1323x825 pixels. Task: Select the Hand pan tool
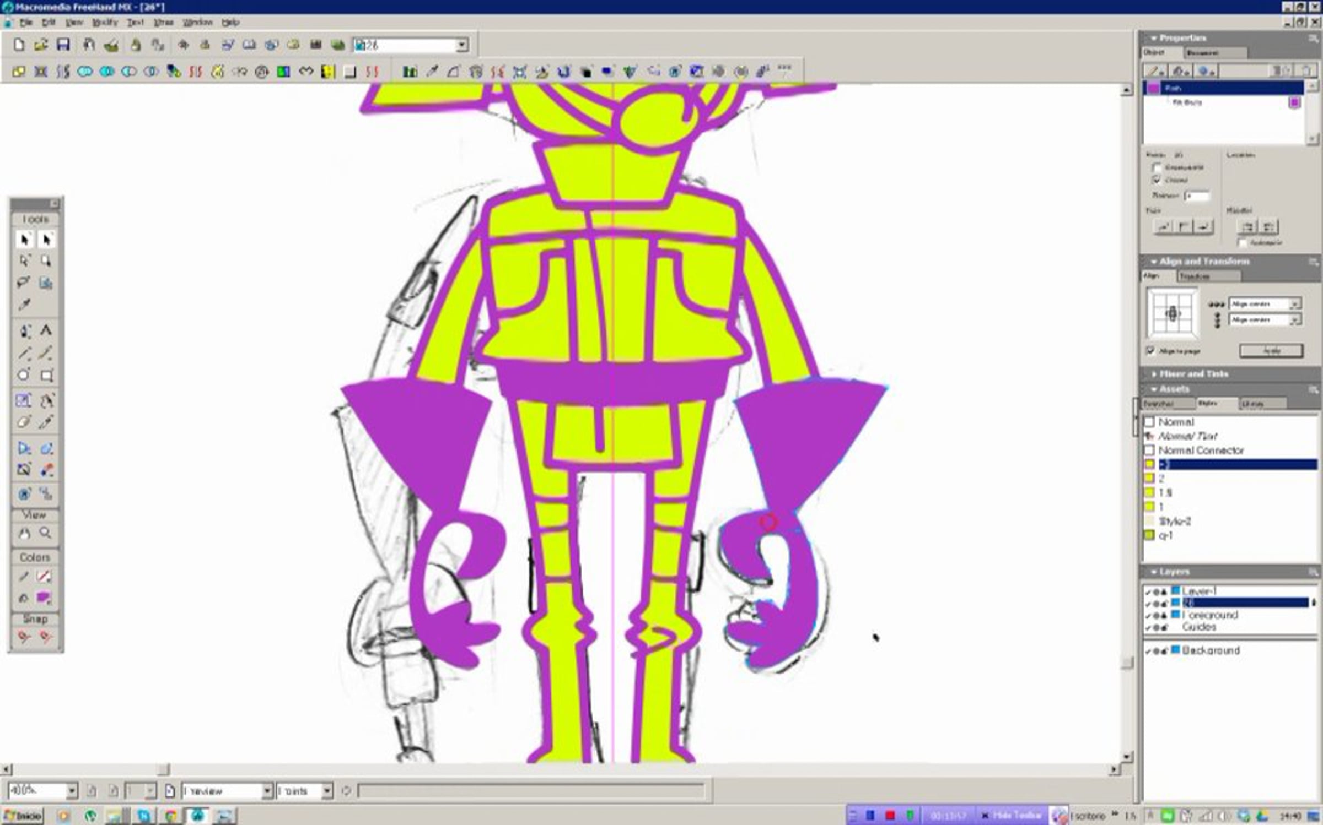(x=24, y=533)
